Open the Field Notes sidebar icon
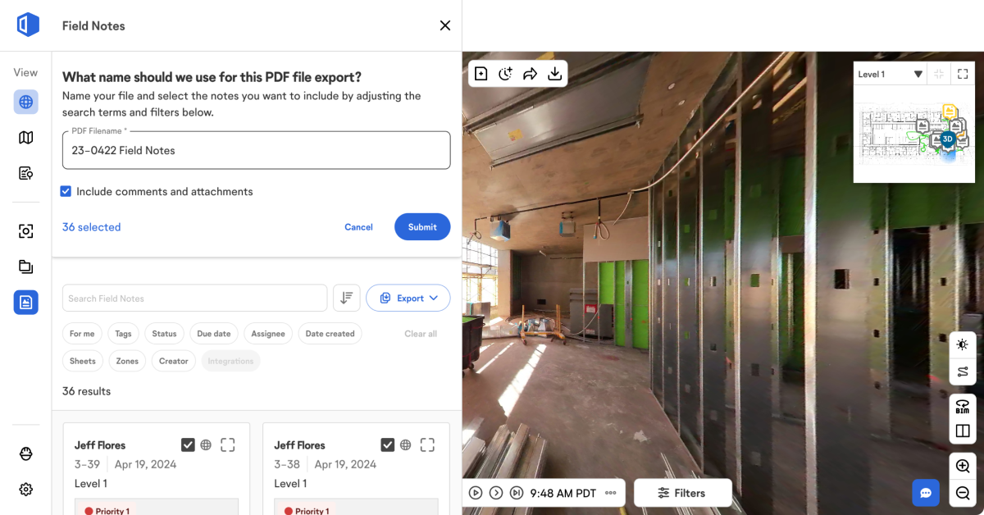 click(x=26, y=303)
